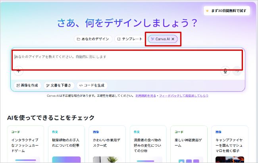Open the キャンプファイヤーを囲んでマシュマロを焼く様子 card

coord(229,144)
